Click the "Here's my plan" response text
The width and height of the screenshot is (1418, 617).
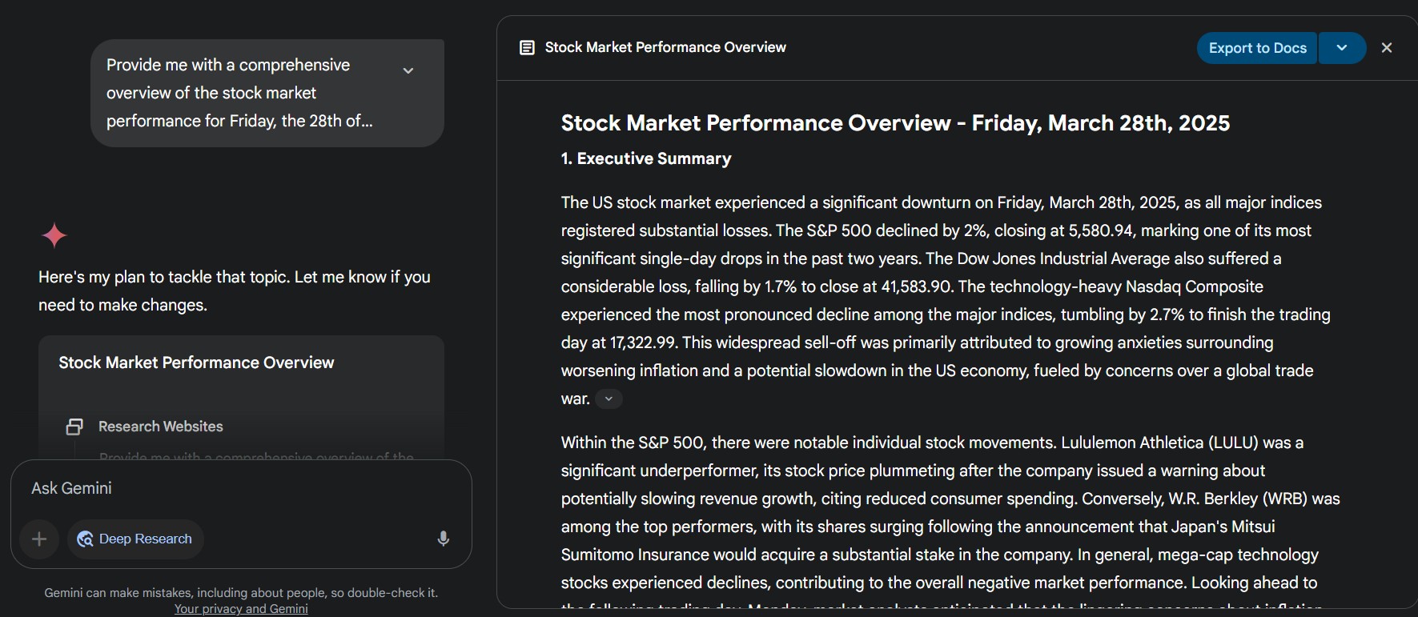click(x=235, y=290)
